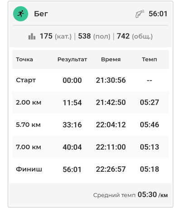
Task: Click the 33:16 result at 5.70 км
Action: [72, 125]
